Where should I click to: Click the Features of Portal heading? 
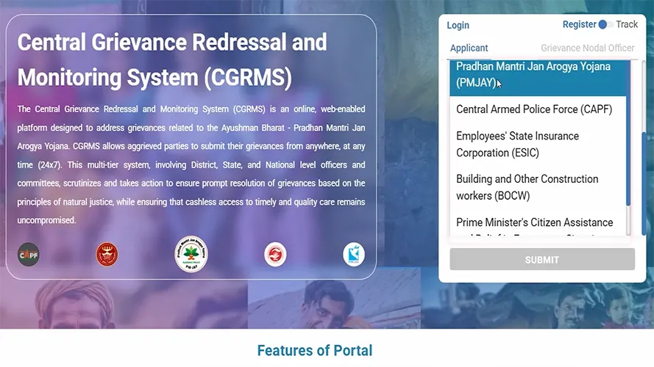coord(315,351)
